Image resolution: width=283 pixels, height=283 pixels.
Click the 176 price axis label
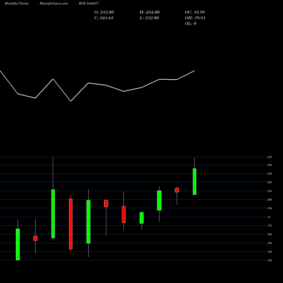(269, 226)
